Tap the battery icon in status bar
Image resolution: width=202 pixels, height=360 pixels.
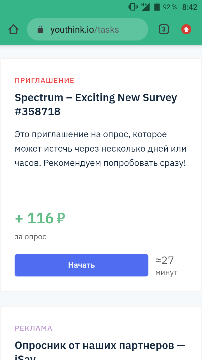tap(157, 7)
